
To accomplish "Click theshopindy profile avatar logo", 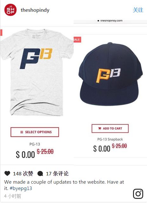I will [x=10, y=10].
